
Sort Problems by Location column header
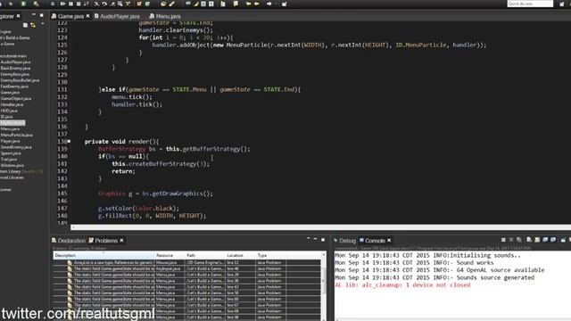click(x=240, y=255)
